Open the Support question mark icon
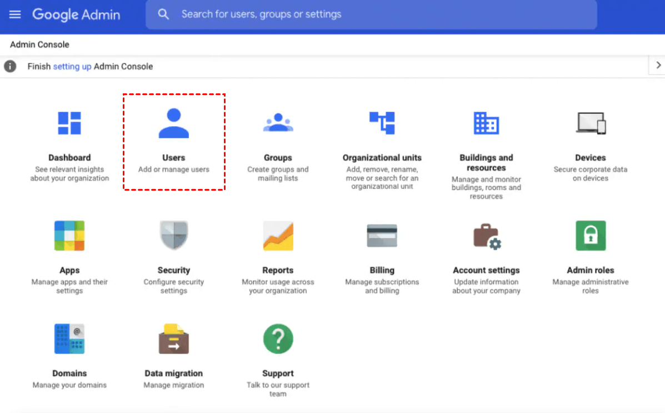The height and width of the screenshot is (413, 665). [278, 339]
